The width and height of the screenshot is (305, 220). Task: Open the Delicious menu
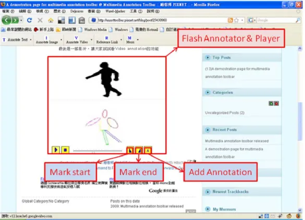77,11
